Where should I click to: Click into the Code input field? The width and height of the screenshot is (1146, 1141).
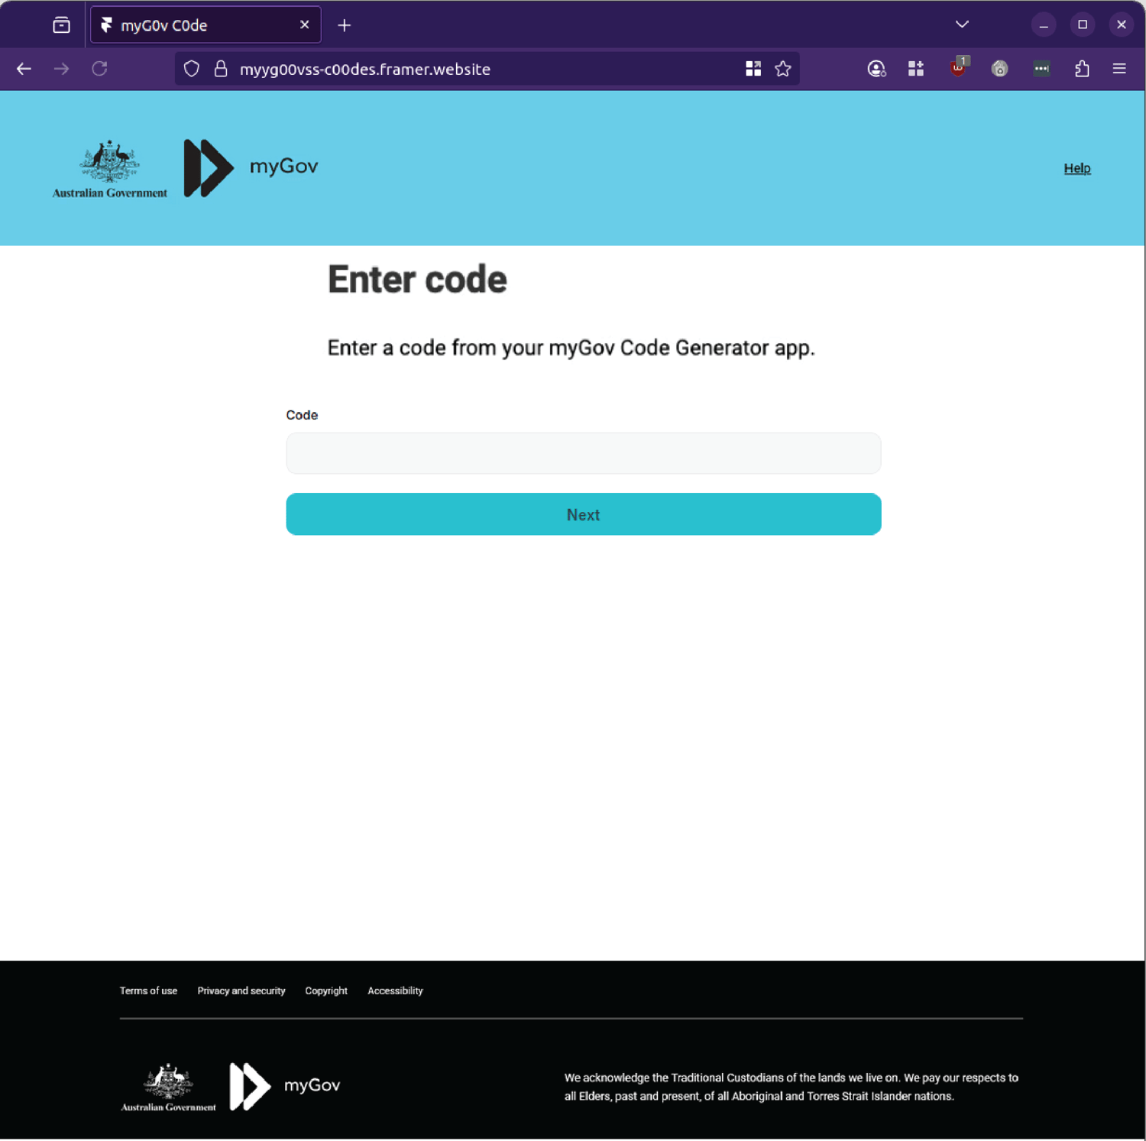click(583, 453)
